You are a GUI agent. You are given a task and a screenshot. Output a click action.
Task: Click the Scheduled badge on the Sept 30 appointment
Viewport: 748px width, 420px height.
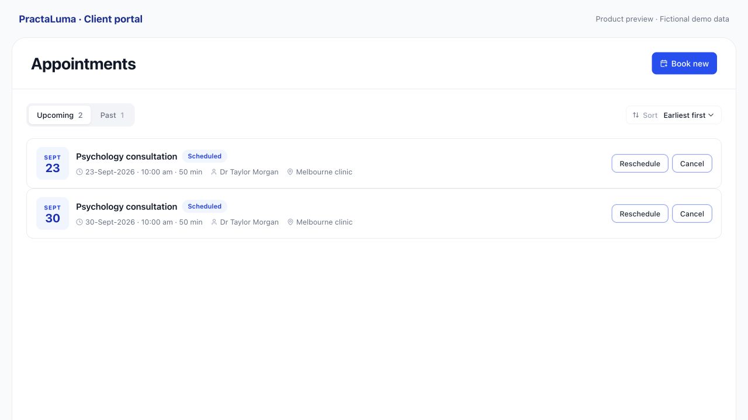tap(205, 206)
